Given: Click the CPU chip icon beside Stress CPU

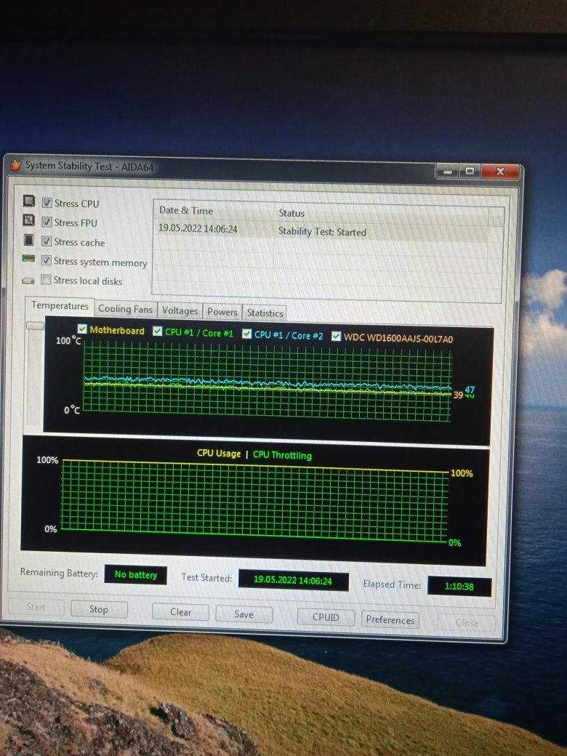Looking at the screenshot, I should pyautogui.click(x=29, y=201).
